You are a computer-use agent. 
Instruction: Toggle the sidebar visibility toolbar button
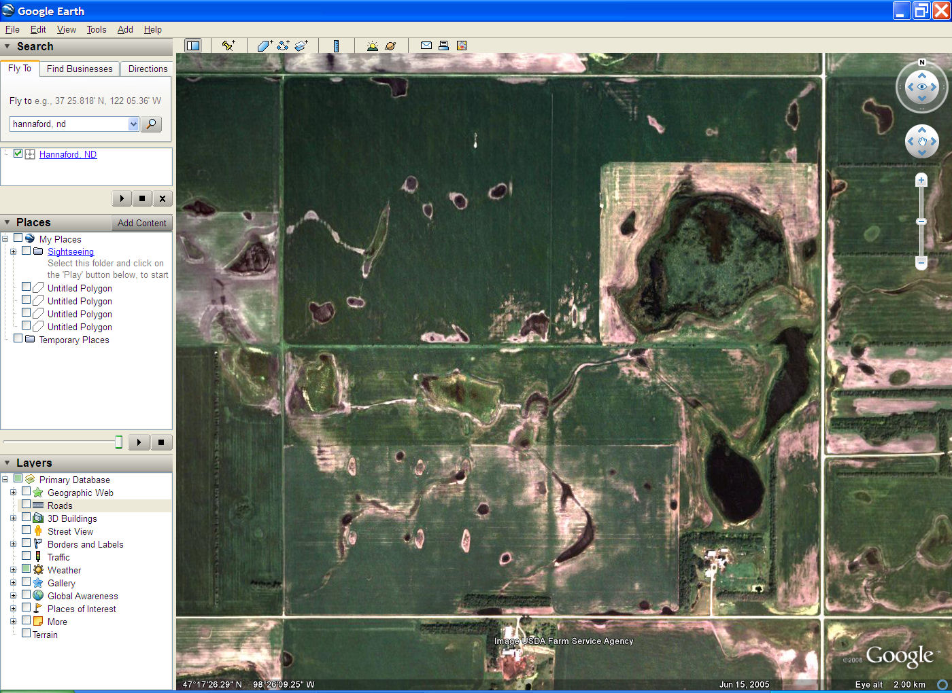point(193,46)
